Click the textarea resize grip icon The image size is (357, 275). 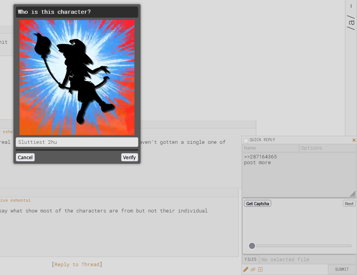click(353, 194)
